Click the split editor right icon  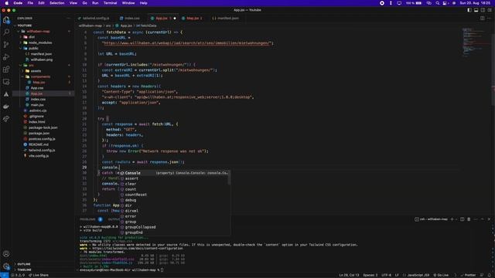[x=483, y=19]
